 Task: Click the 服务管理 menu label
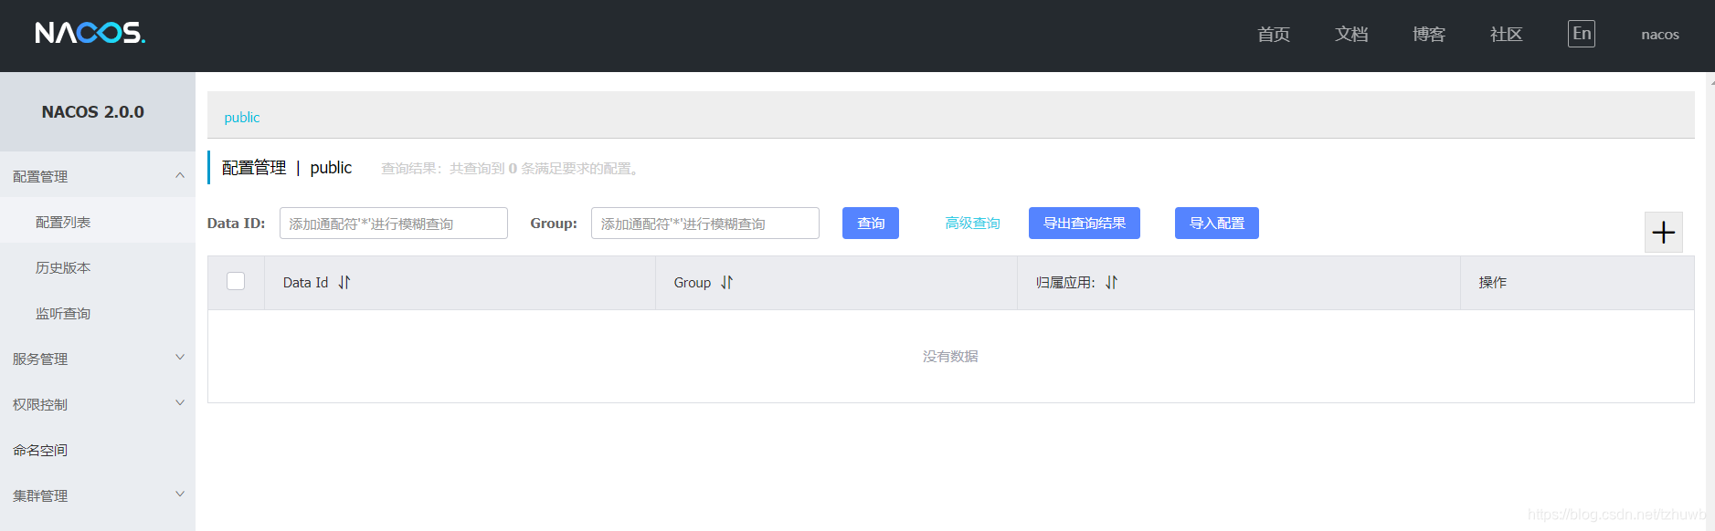[x=40, y=359]
